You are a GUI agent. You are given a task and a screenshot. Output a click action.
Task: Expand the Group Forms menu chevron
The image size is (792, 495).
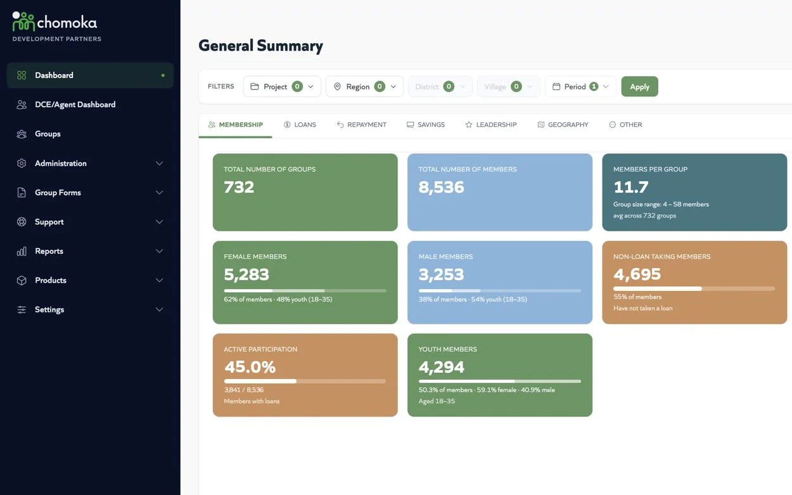(160, 193)
